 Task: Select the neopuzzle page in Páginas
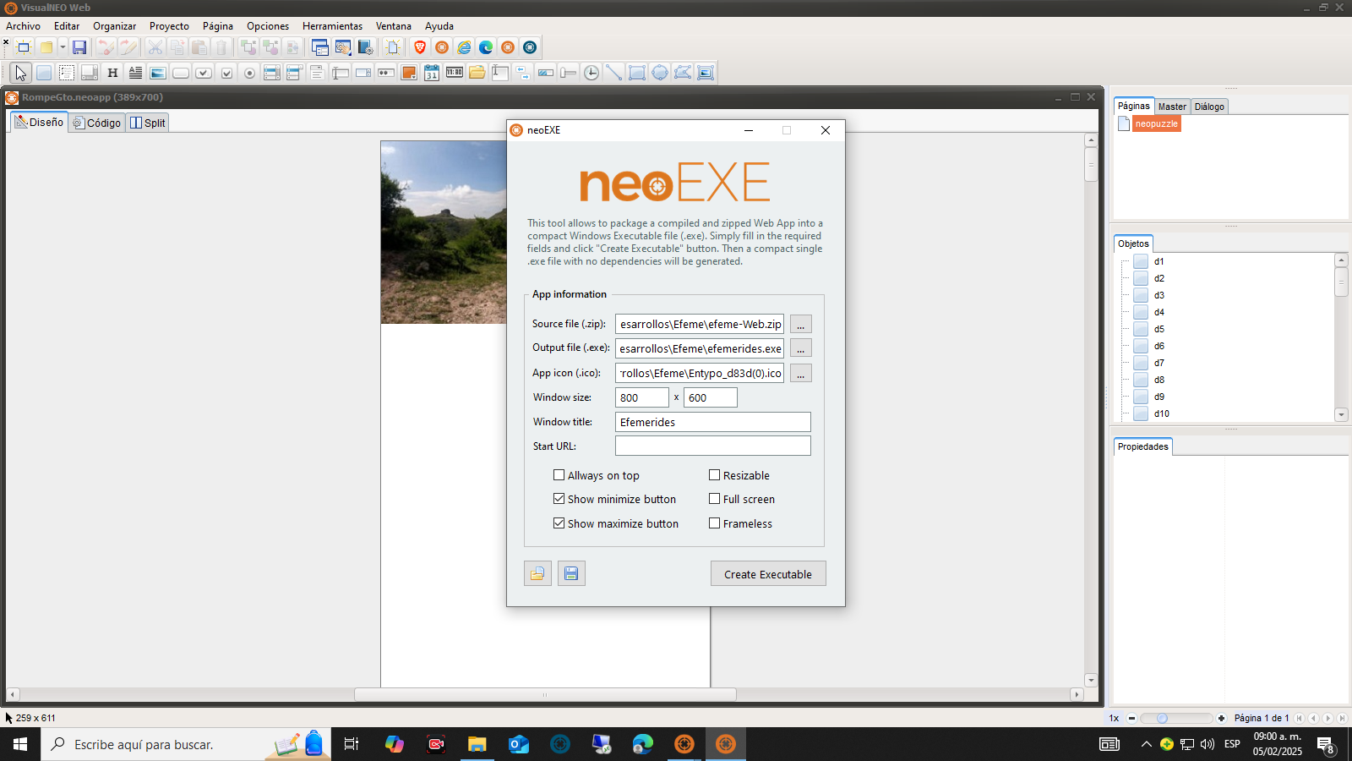tap(1156, 123)
